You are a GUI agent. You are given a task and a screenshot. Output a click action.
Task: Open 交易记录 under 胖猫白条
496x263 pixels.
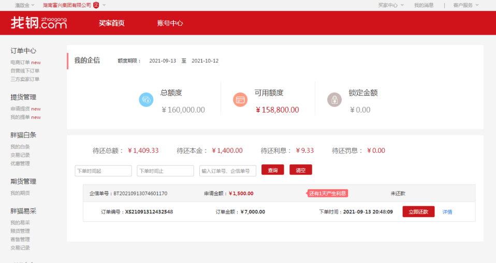click(x=20, y=155)
